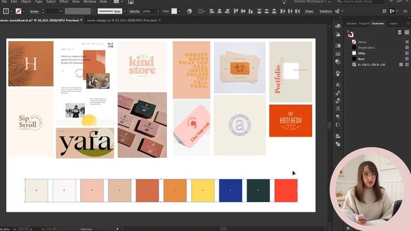Click fill/stroke indicator in Swatches panel

(351, 34)
